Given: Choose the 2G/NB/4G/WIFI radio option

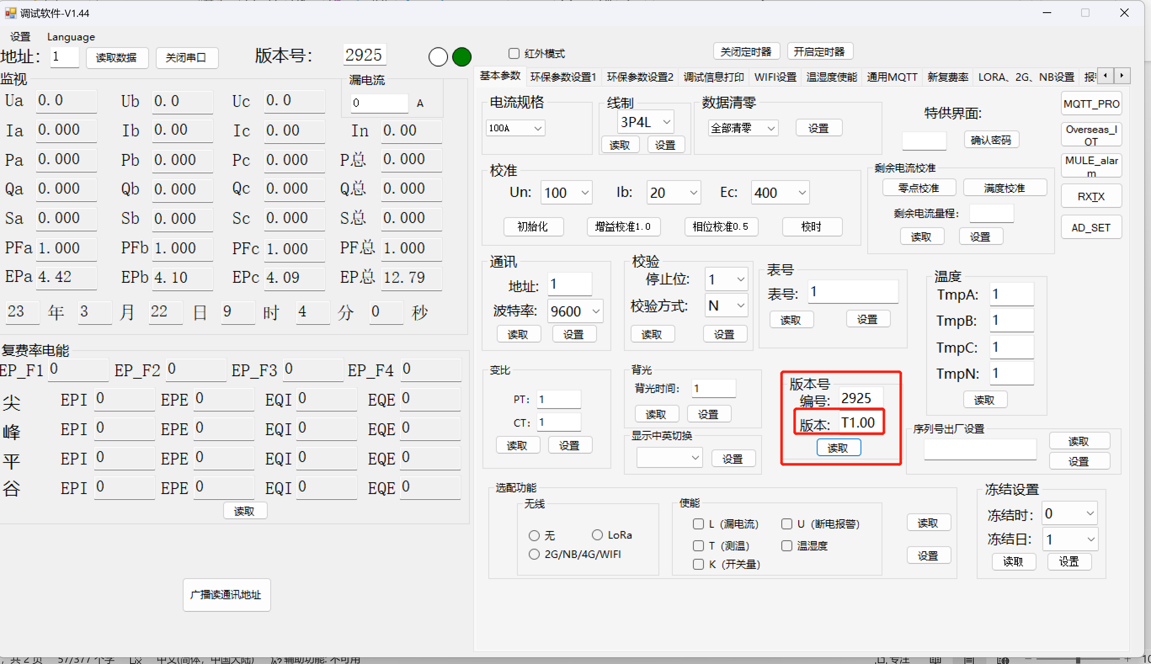Looking at the screenshot, I should click(534, 554).
